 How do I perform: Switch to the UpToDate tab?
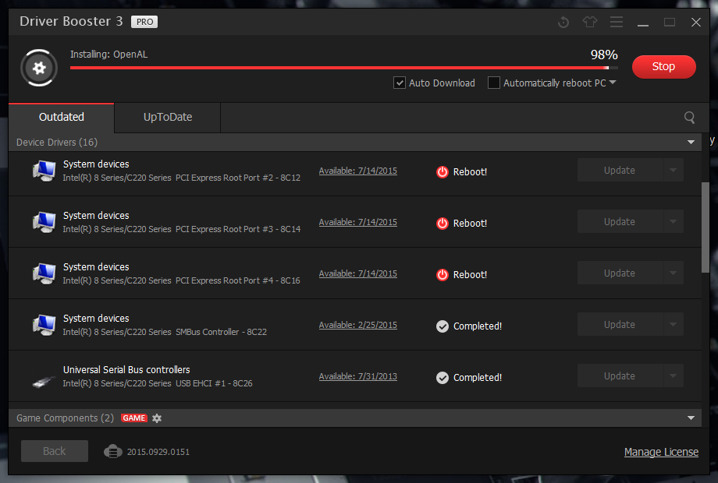click(x=168, y=118)
